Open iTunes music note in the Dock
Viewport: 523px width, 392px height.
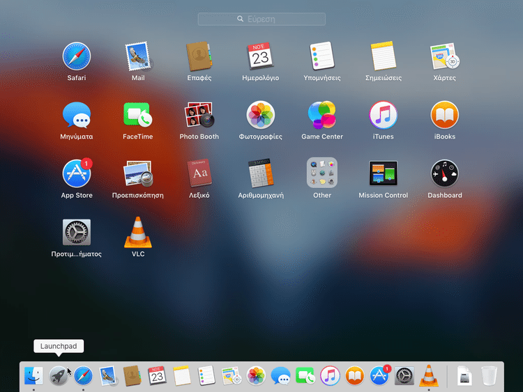[330, 375]
